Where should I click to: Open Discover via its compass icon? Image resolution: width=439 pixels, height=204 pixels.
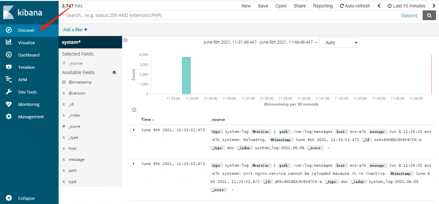click(9, 30)
